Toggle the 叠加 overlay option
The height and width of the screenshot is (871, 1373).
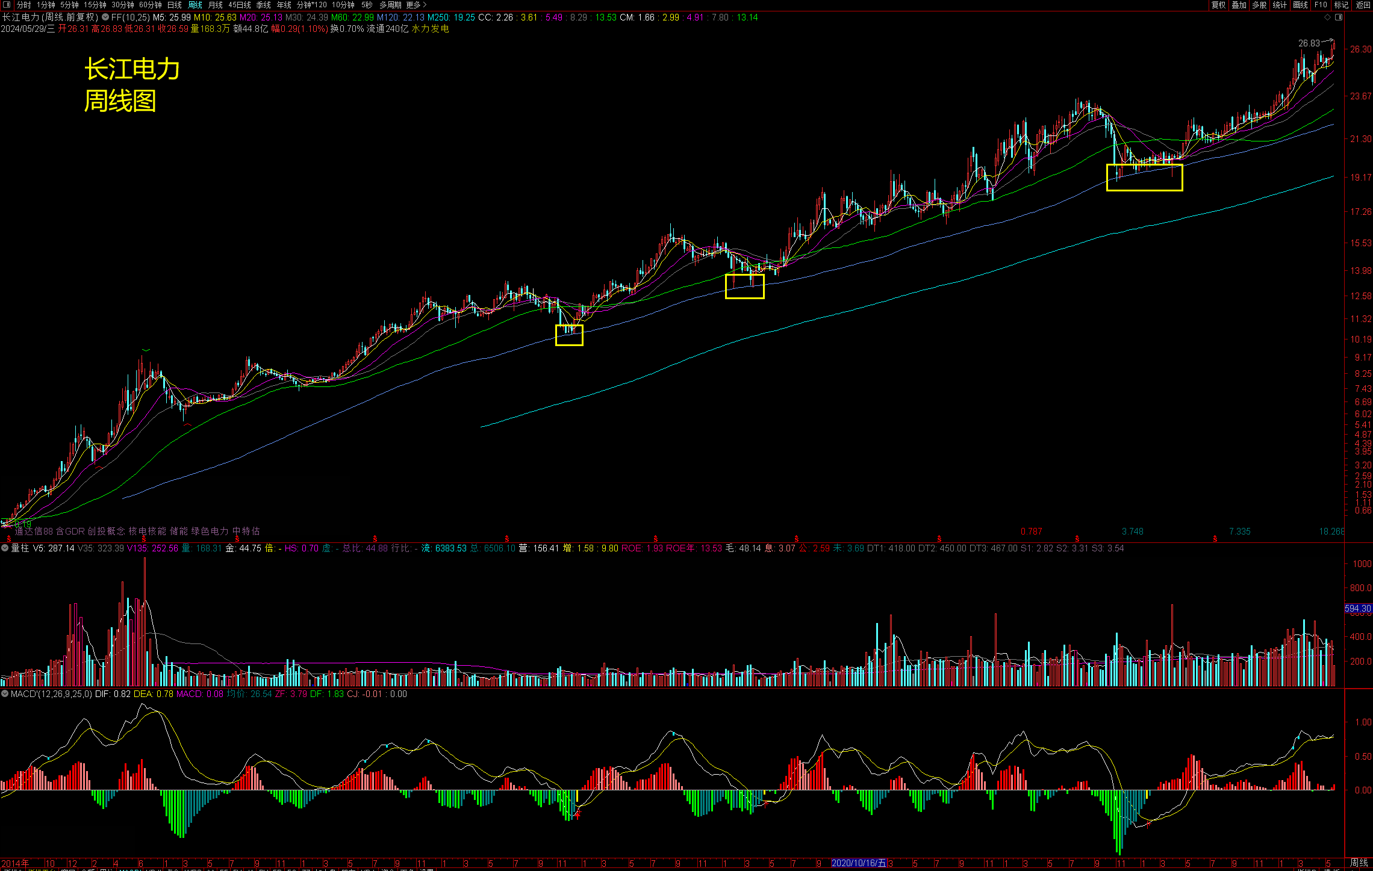[1239, 5]
